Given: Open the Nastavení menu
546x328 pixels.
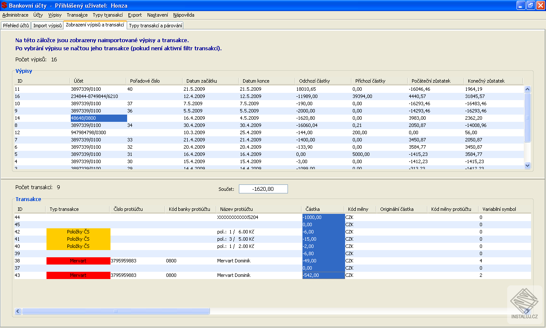Looking at the screenshot, I should click(157, 15).
